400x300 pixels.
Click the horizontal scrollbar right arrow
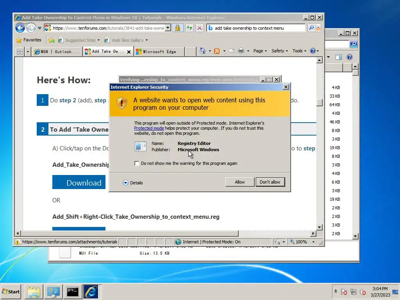click(x=313, y=233)
